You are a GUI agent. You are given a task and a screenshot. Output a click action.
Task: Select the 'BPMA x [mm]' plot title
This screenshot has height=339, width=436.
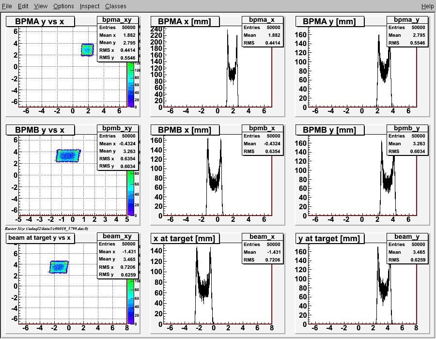point(185,21)
